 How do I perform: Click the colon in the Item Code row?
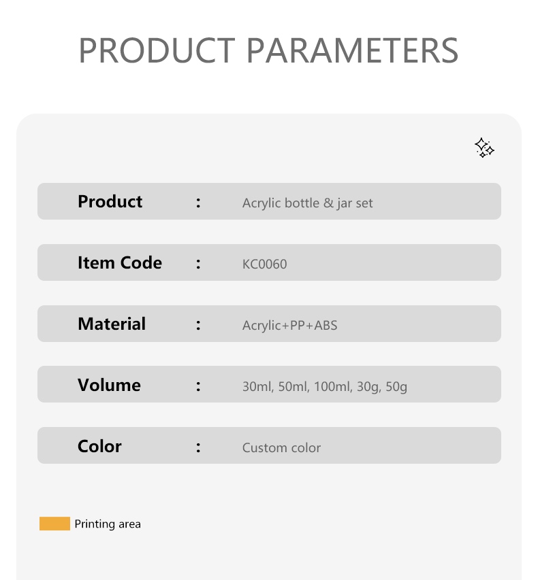[x=198, y=264]
